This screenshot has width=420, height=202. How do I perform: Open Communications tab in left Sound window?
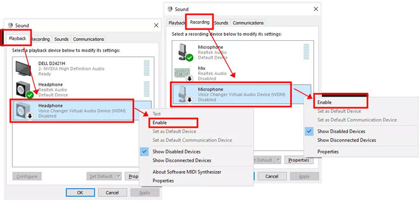click(x=88, y=39)
